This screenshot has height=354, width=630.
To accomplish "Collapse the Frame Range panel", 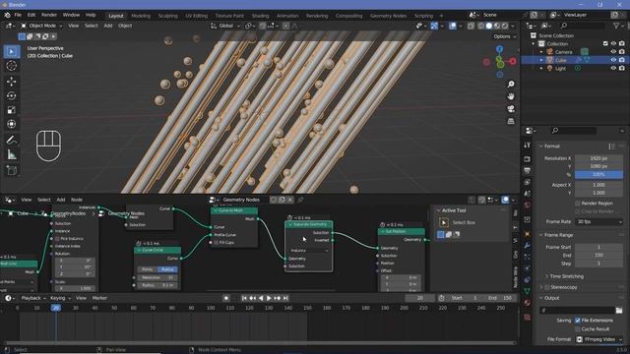I will pyautogui.click(x=541, y=235).
